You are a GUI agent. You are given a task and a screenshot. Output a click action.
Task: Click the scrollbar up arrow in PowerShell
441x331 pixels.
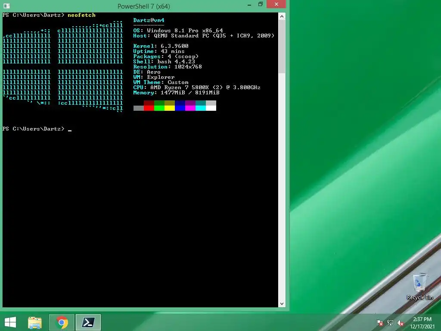[282, 17]
